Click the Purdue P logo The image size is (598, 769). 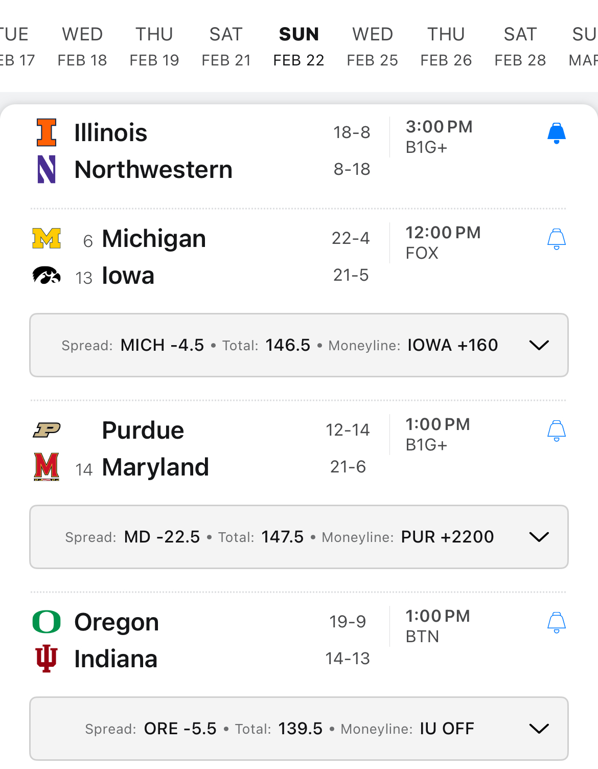[x=47, y=430]
